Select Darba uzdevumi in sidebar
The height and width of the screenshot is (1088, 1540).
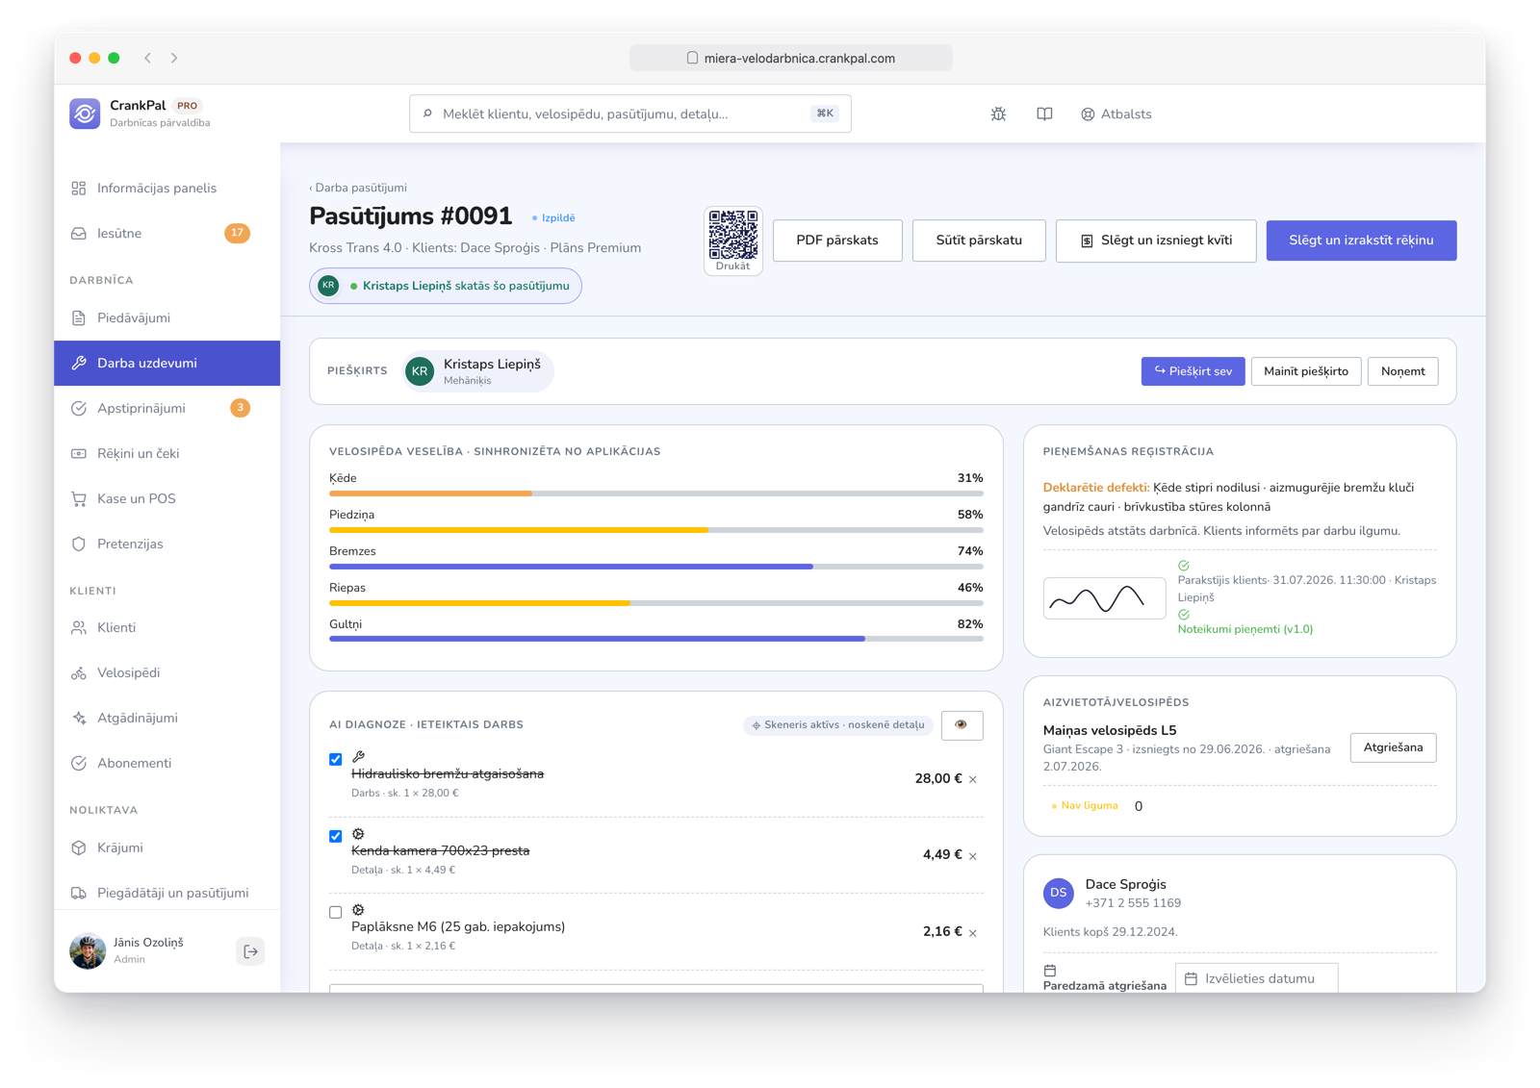pyautogui.click(x=167, y=363)
